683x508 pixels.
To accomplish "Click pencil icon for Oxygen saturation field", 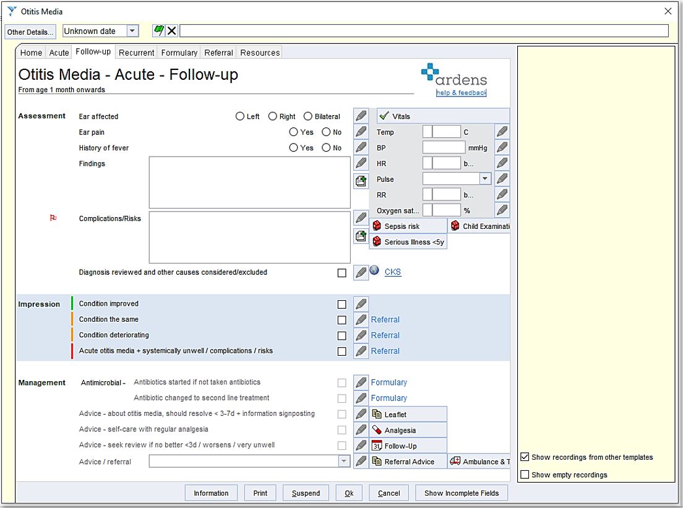I will (502, 210).
